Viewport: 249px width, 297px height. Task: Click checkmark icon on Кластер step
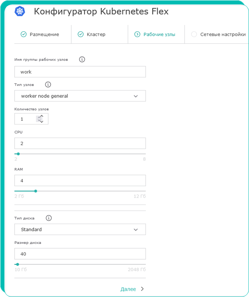(x=80, y=34)
